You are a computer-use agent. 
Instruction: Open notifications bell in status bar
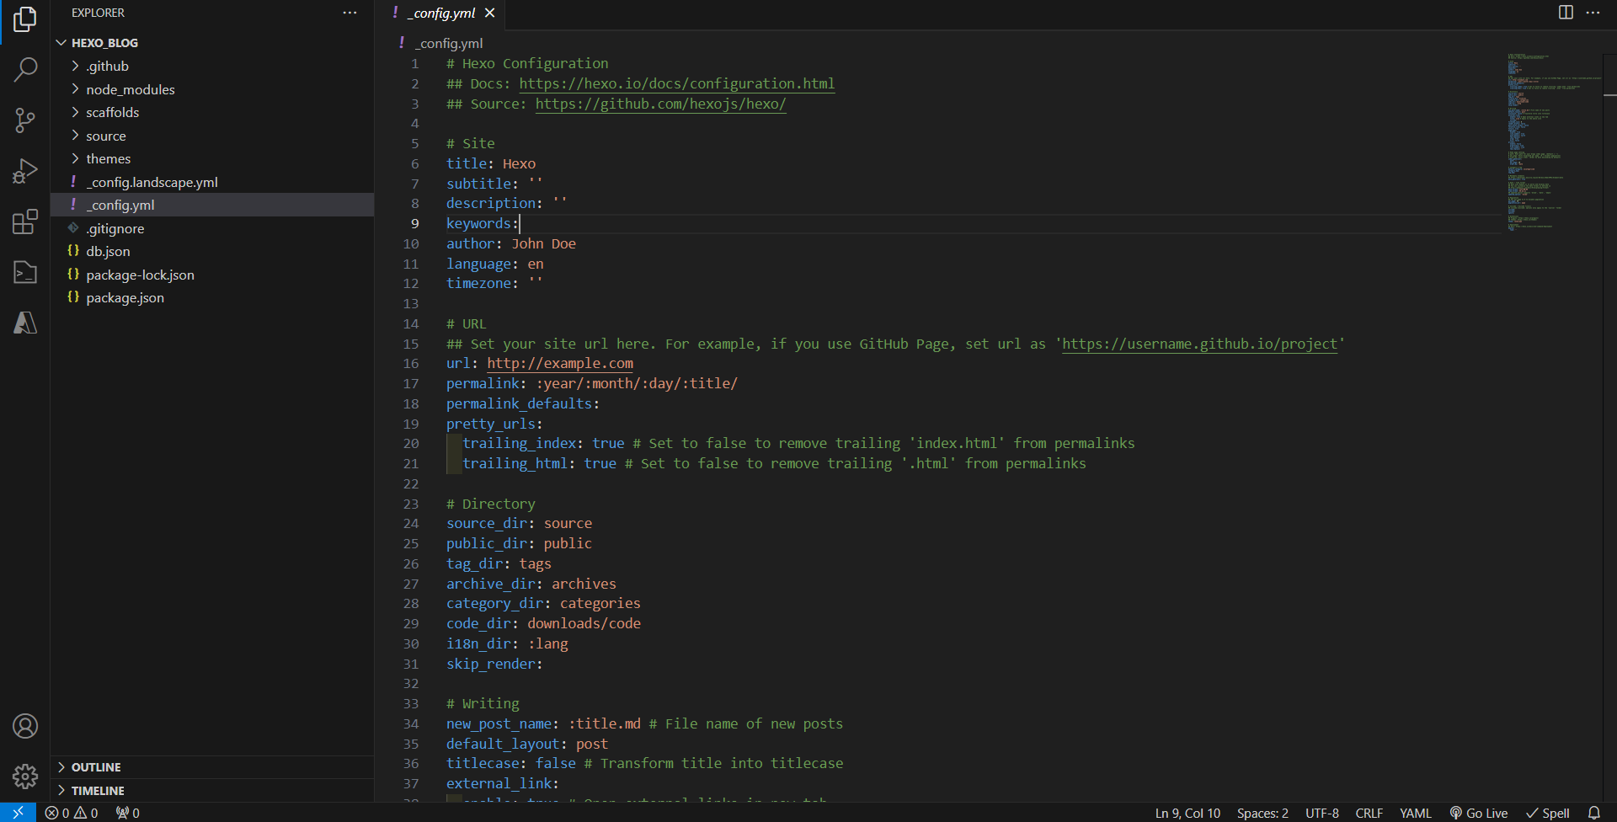1594,813
